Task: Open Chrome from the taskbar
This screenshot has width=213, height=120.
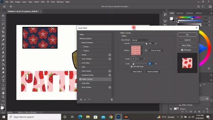Action: click(x=111, y=117)
